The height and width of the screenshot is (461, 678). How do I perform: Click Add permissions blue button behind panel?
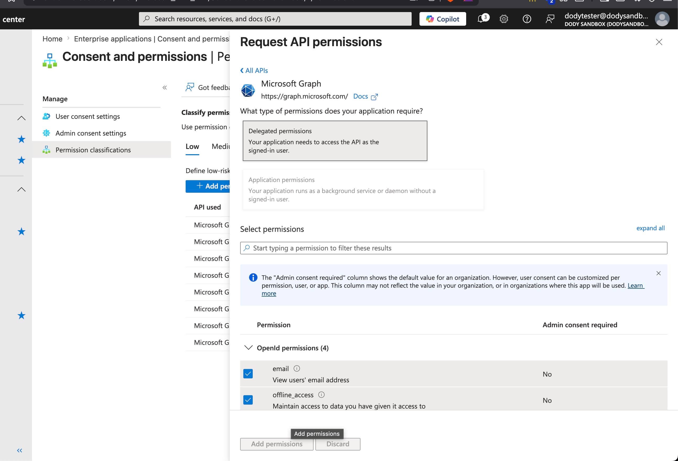[208, 186]
